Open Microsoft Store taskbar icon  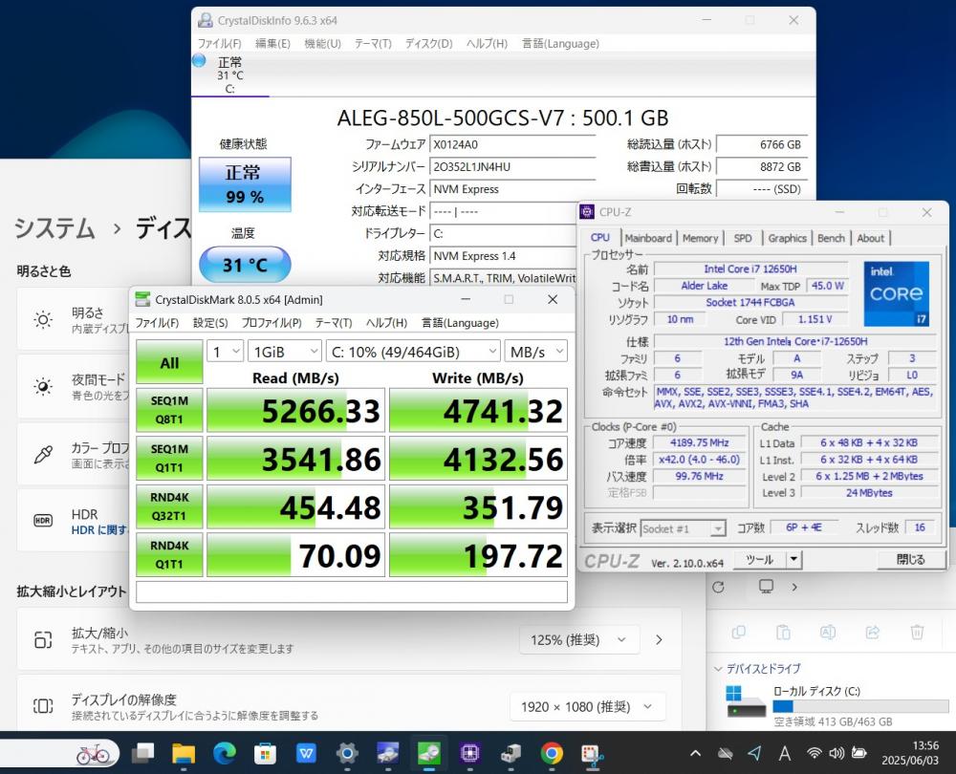(265, 754)
